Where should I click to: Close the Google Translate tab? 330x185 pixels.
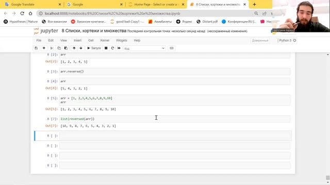point(60,5)
